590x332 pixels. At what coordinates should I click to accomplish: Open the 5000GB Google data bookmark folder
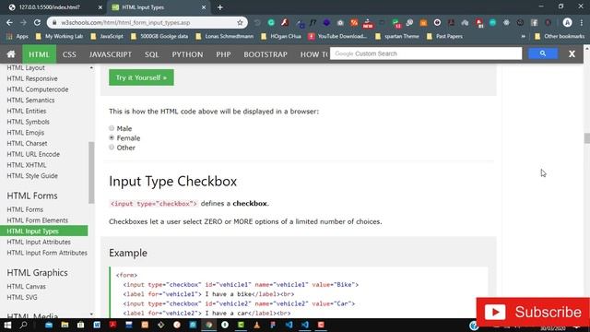[159, 37]
